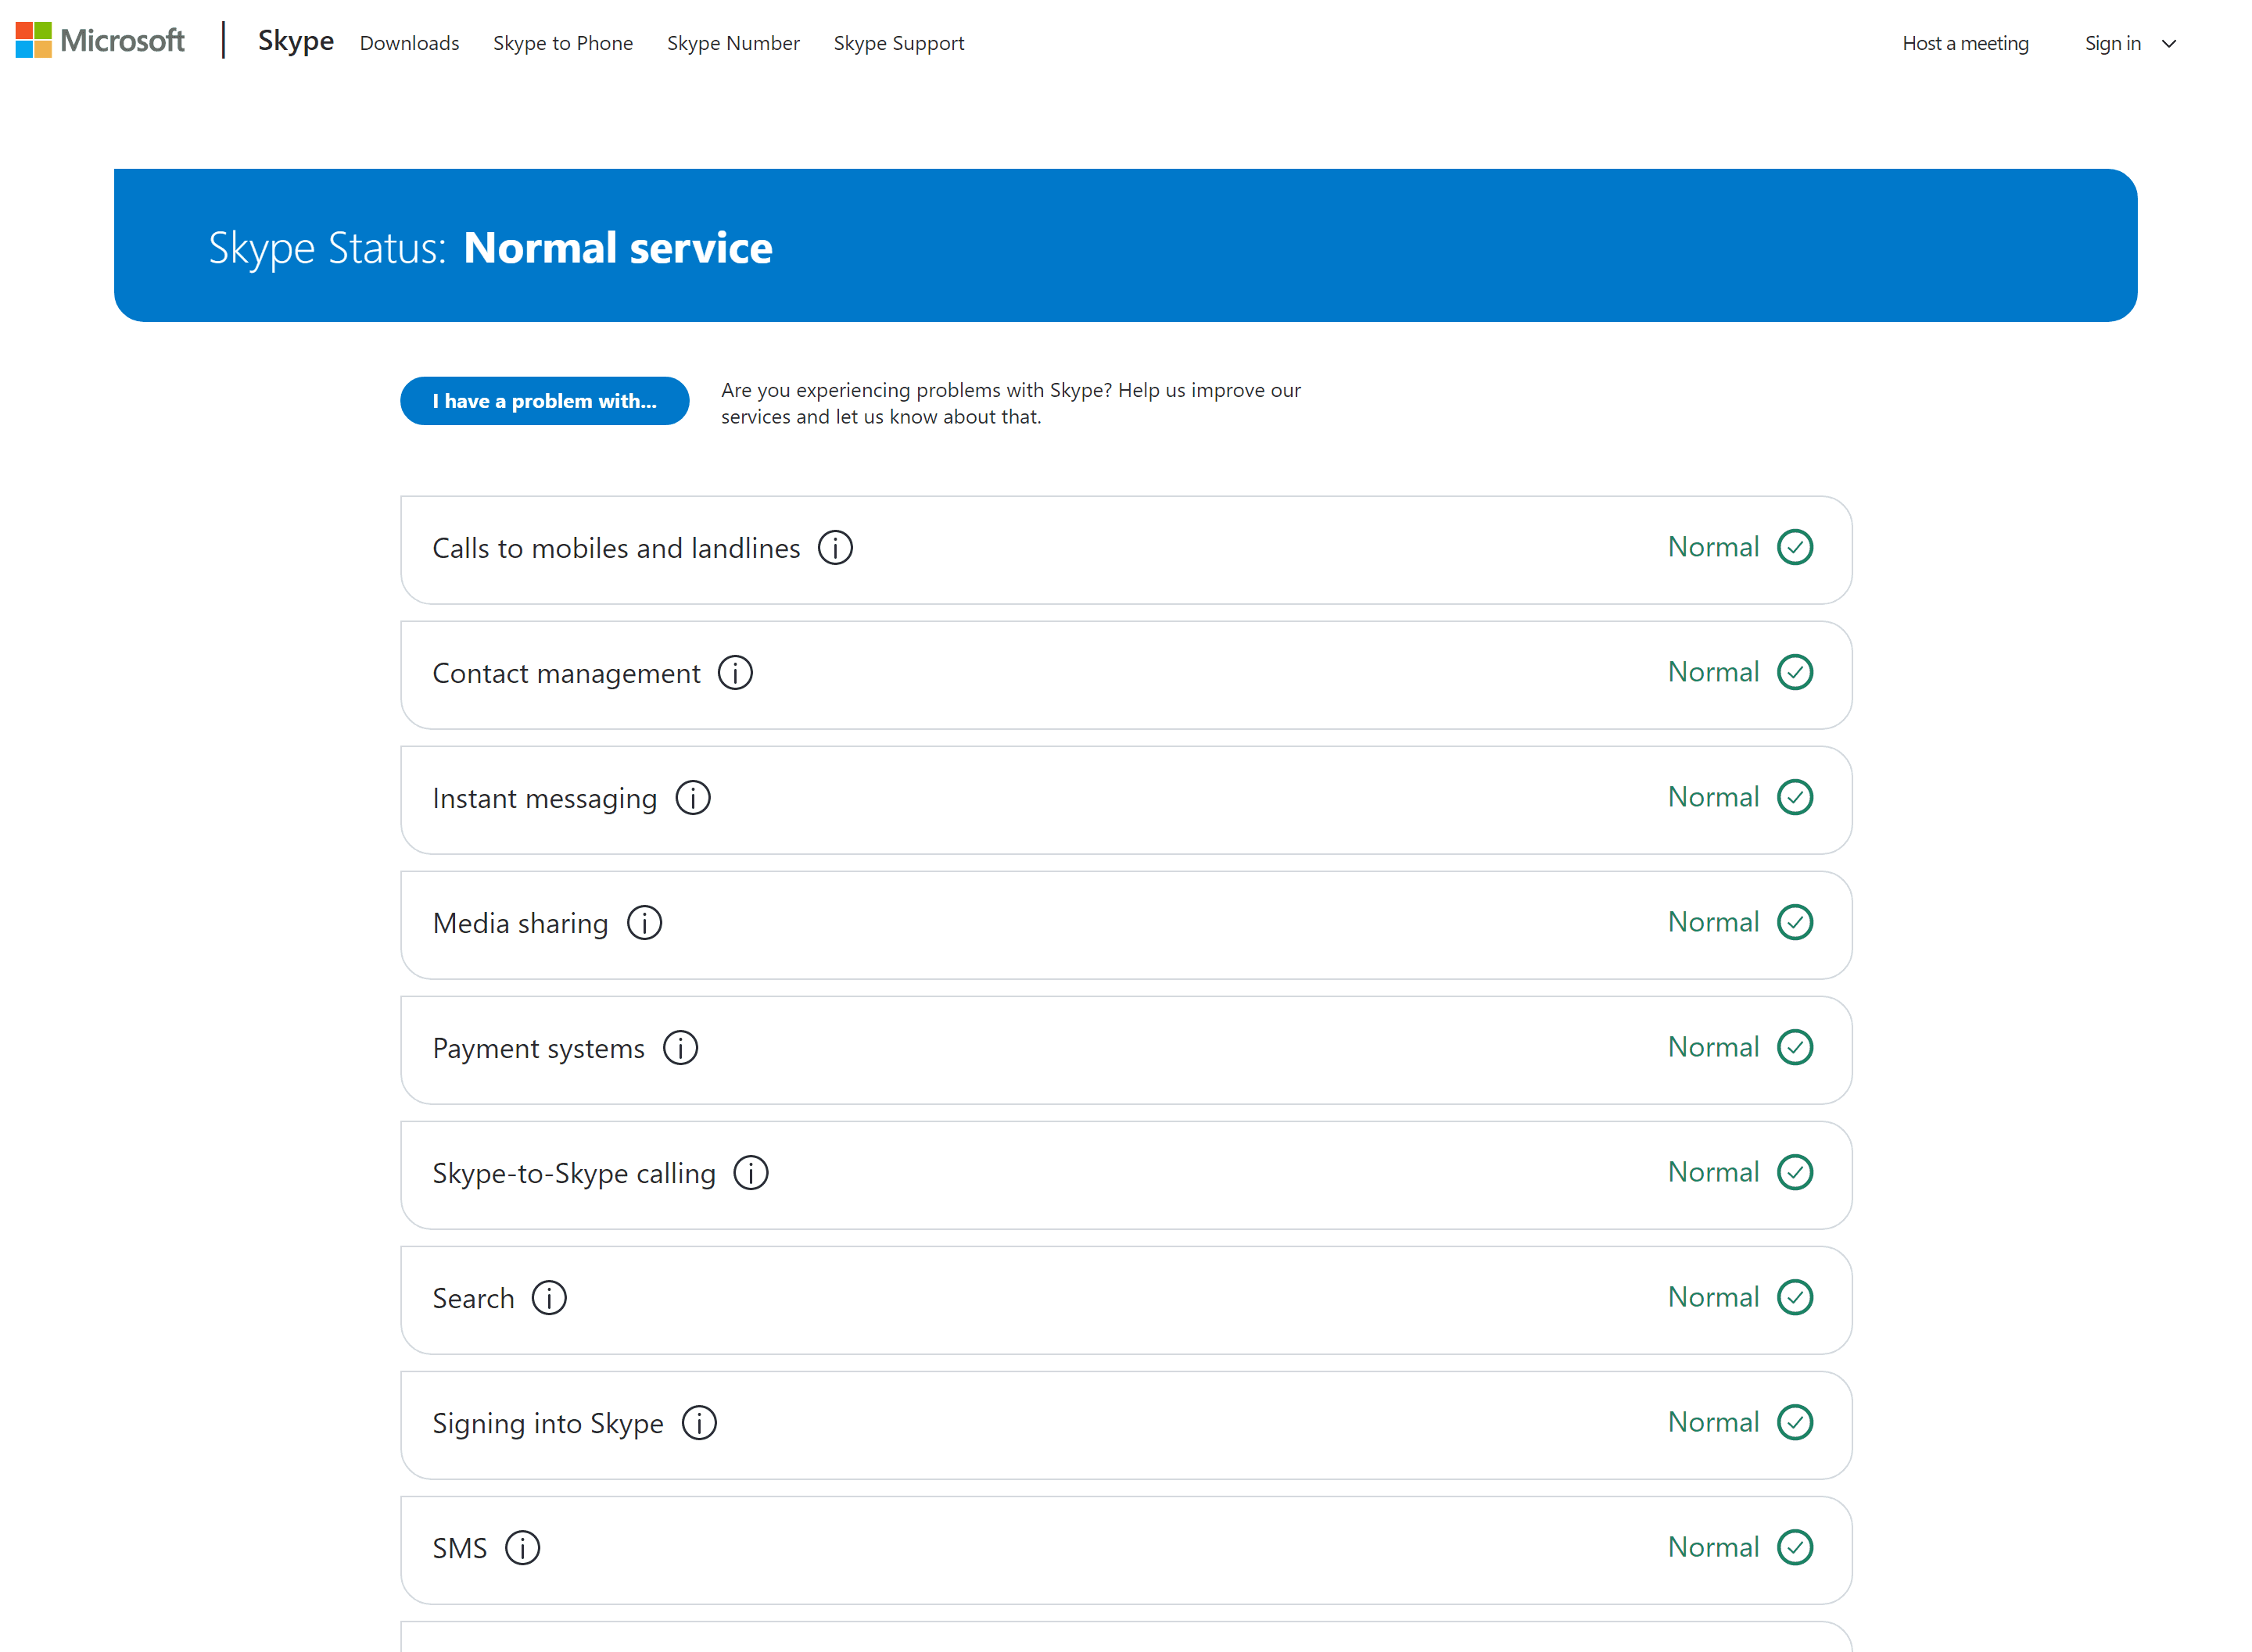This screenshot has width=2252, height=1652.
Task: Click the green checkmark beside SMS status
Action: 1794,1547
